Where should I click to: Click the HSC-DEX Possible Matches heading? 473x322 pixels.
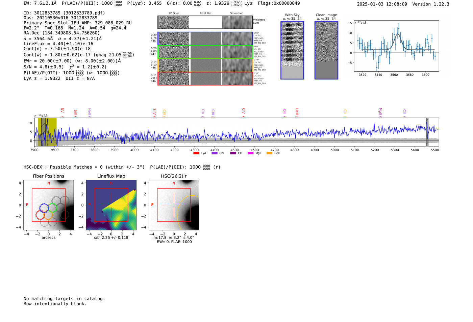[122, 167]
